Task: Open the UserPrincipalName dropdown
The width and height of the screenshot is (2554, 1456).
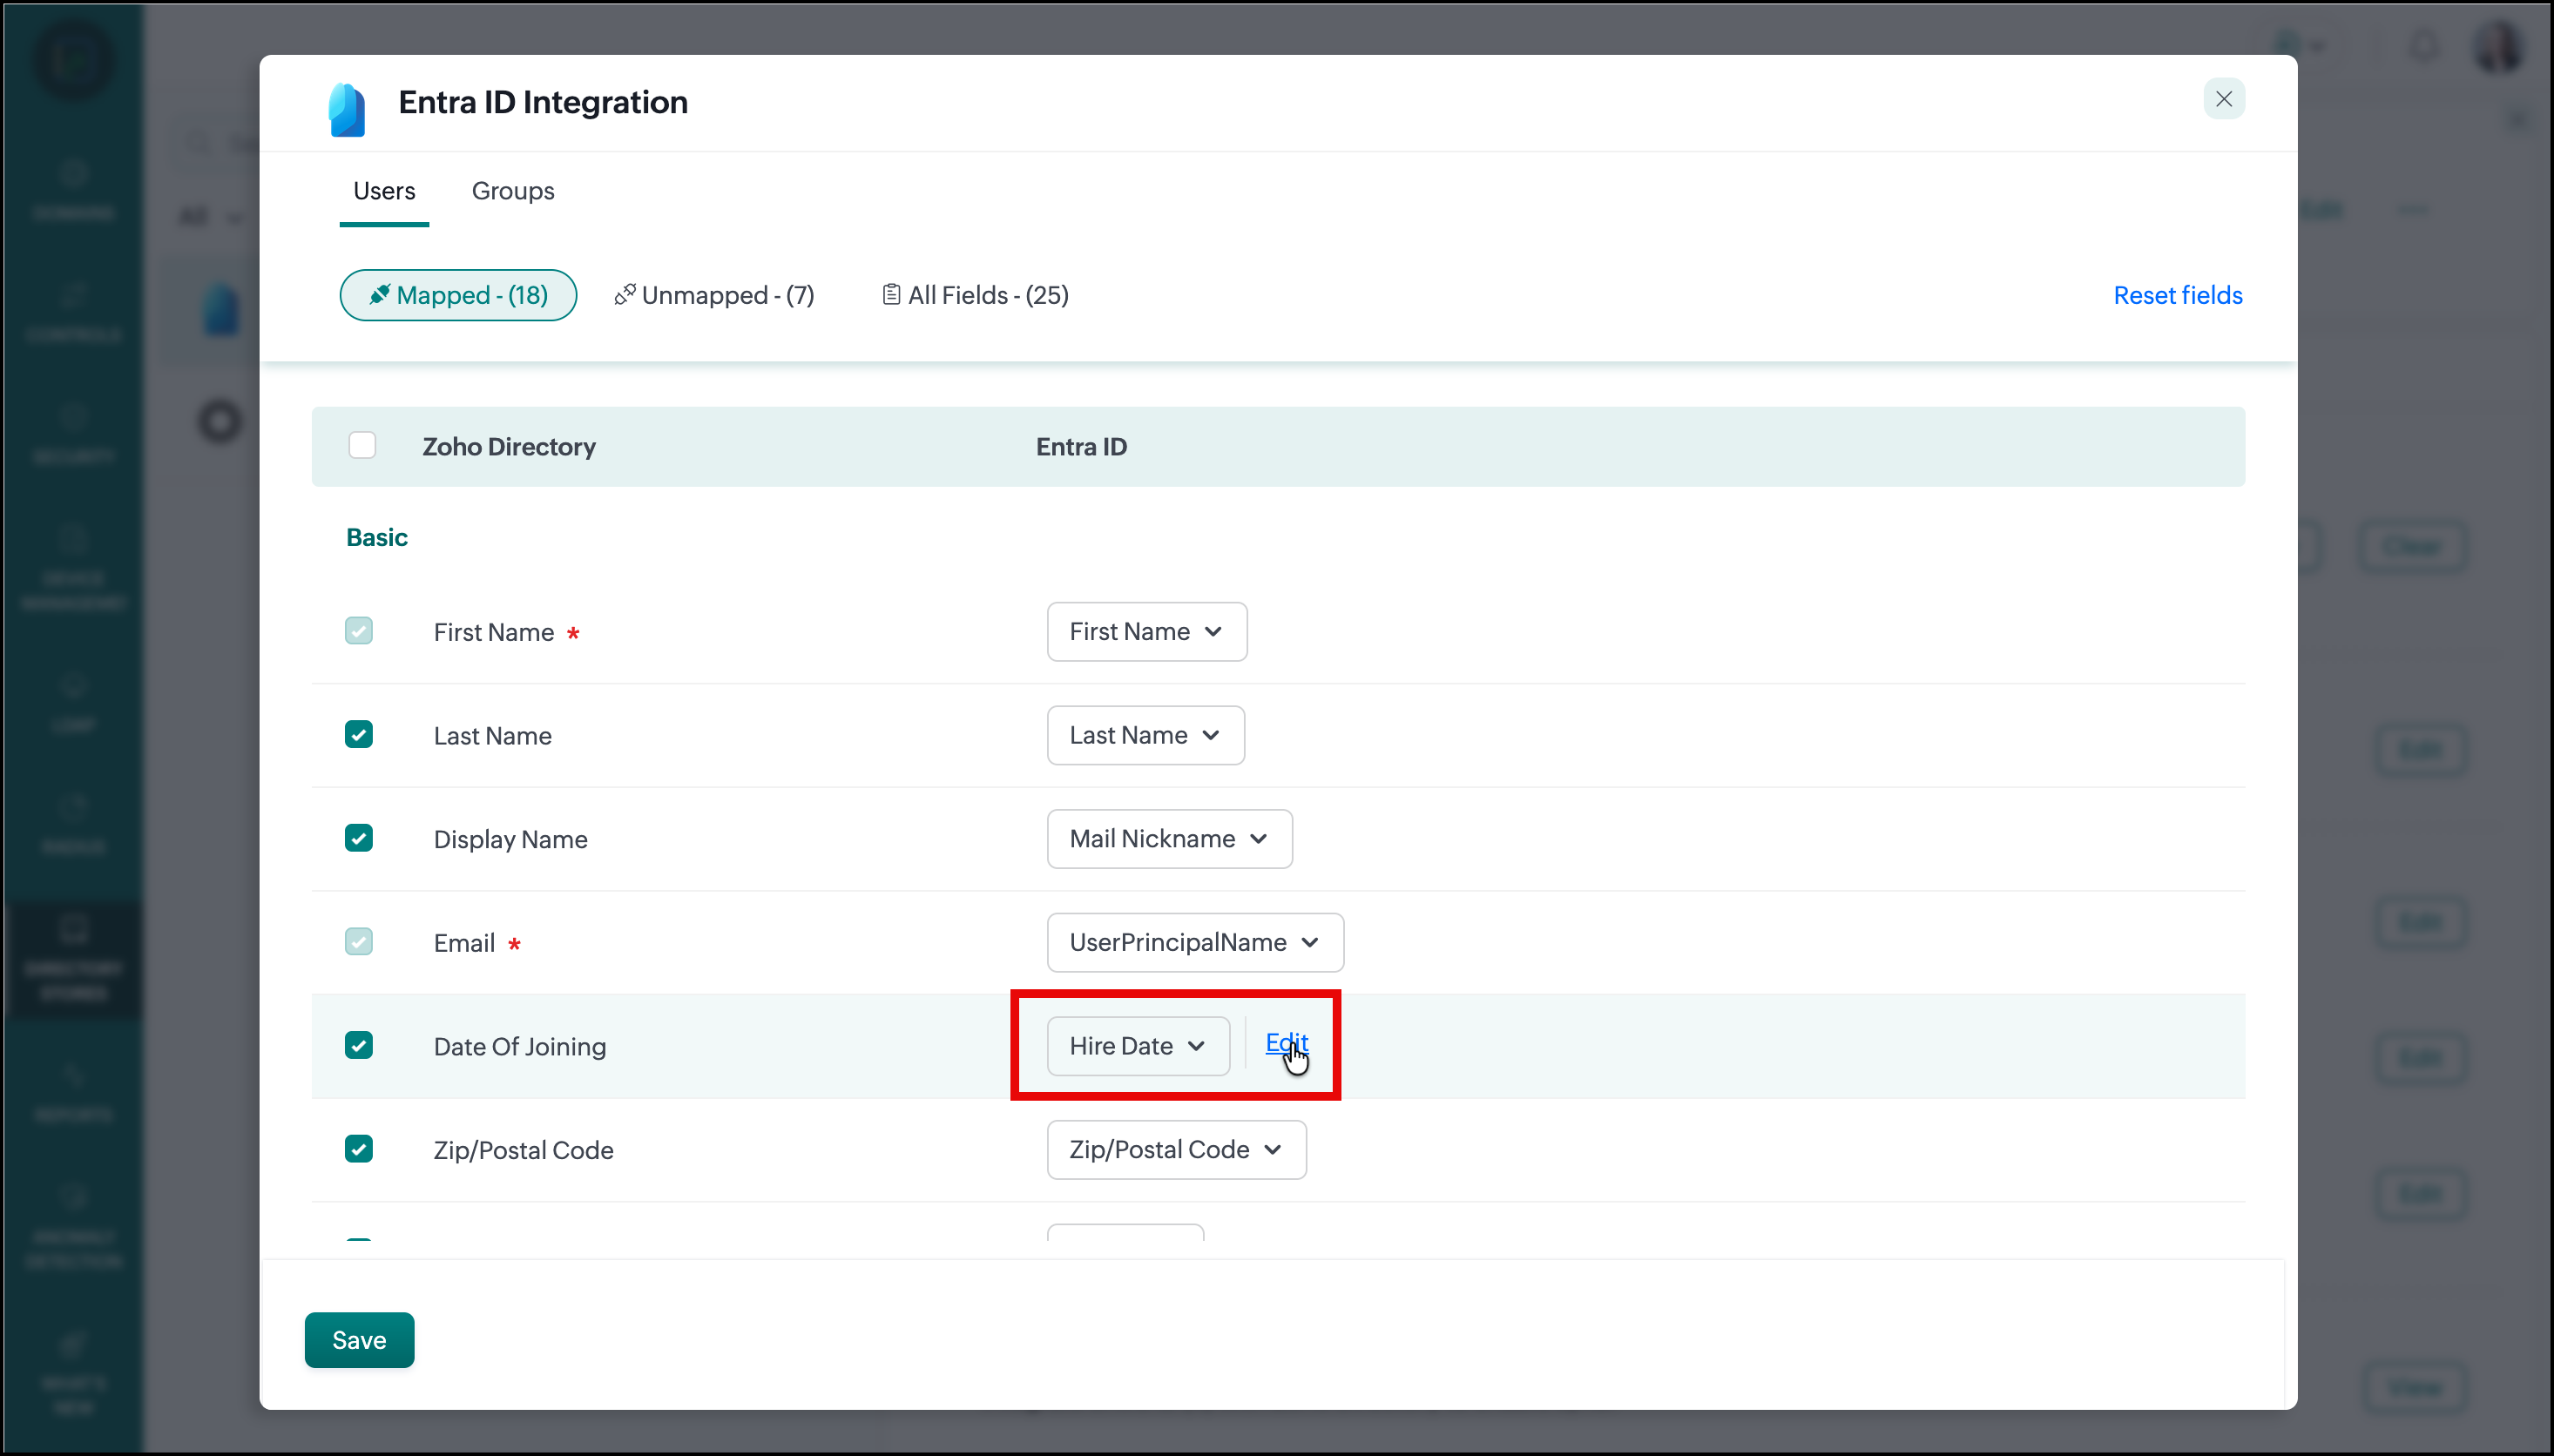Action: (1194, 942)
